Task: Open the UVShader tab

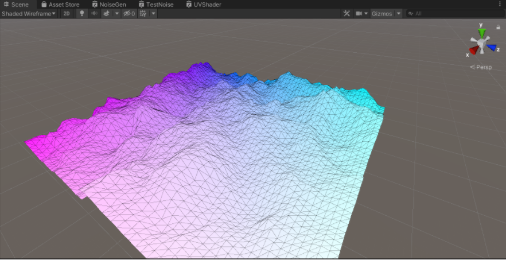Action: click(x=204, y=4)
